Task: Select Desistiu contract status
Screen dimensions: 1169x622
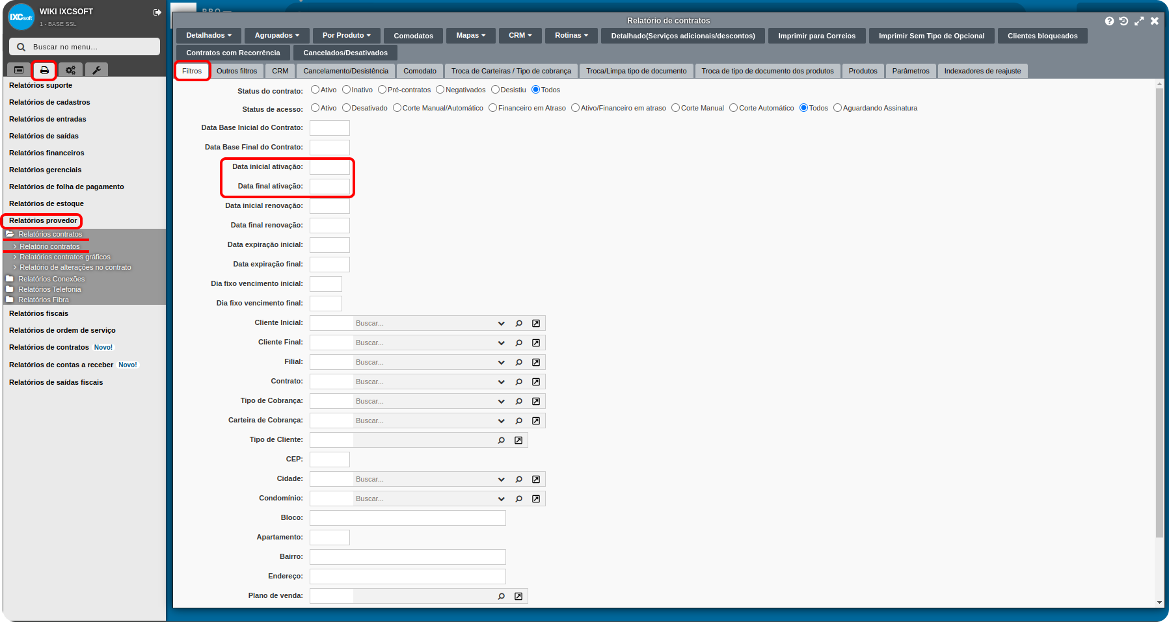Action: (496, 90)
